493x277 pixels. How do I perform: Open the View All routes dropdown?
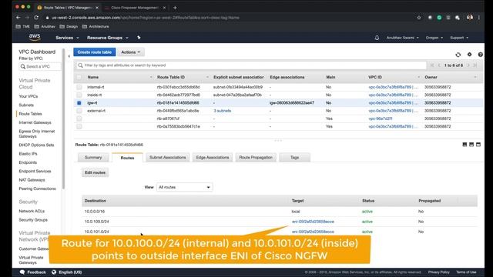[x=184, y=187]
